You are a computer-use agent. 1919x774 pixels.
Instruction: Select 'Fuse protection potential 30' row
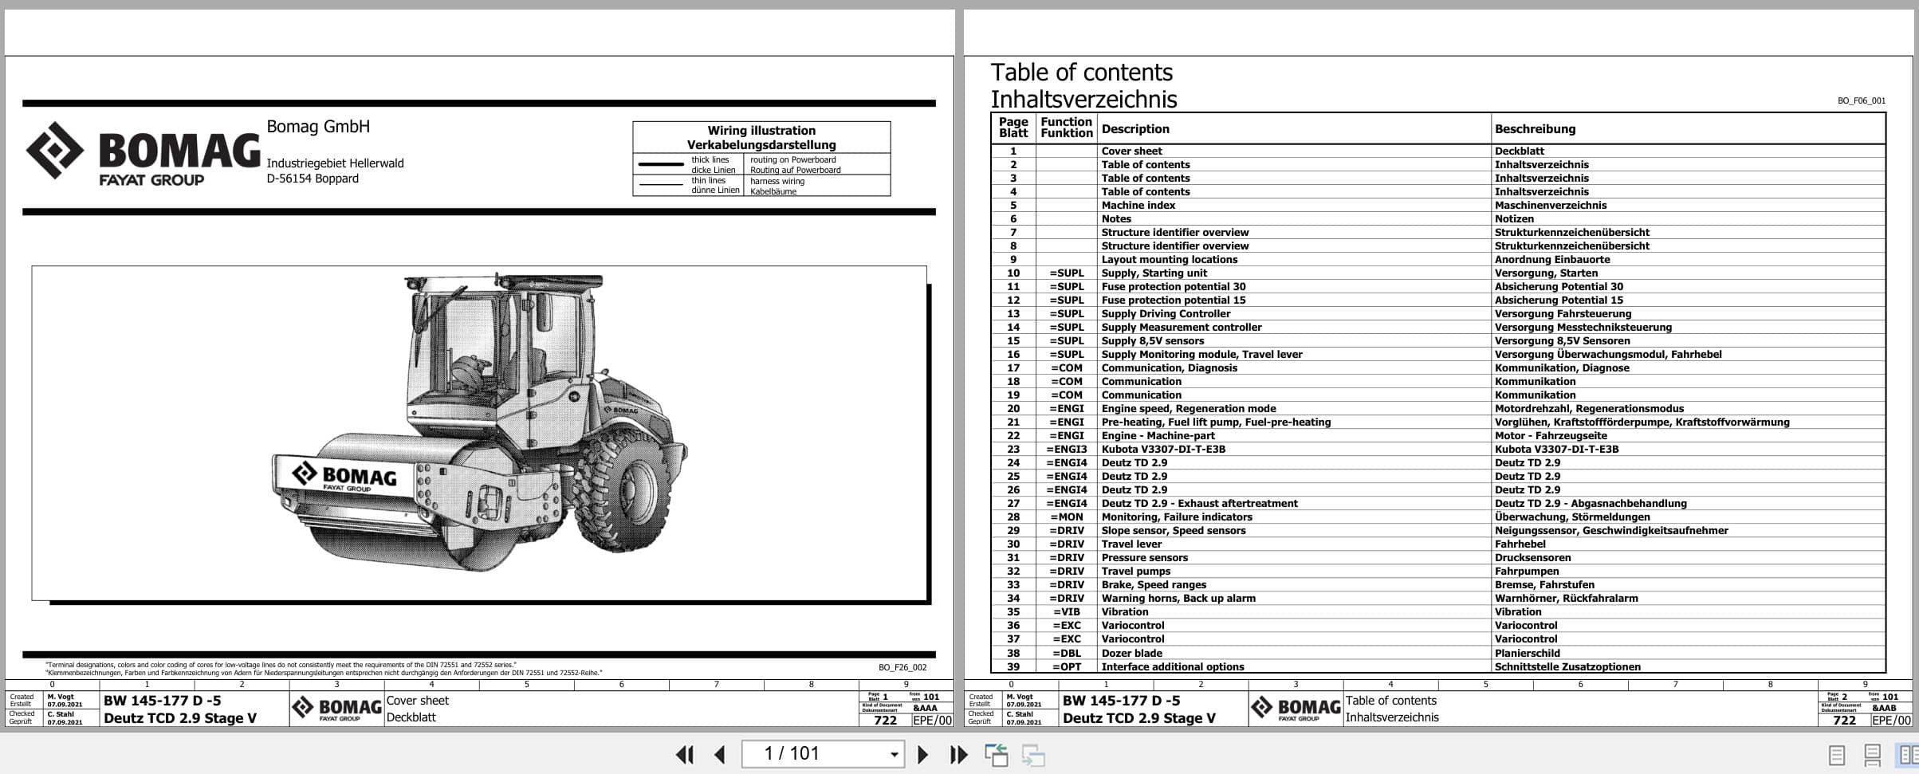[1438, 286]
